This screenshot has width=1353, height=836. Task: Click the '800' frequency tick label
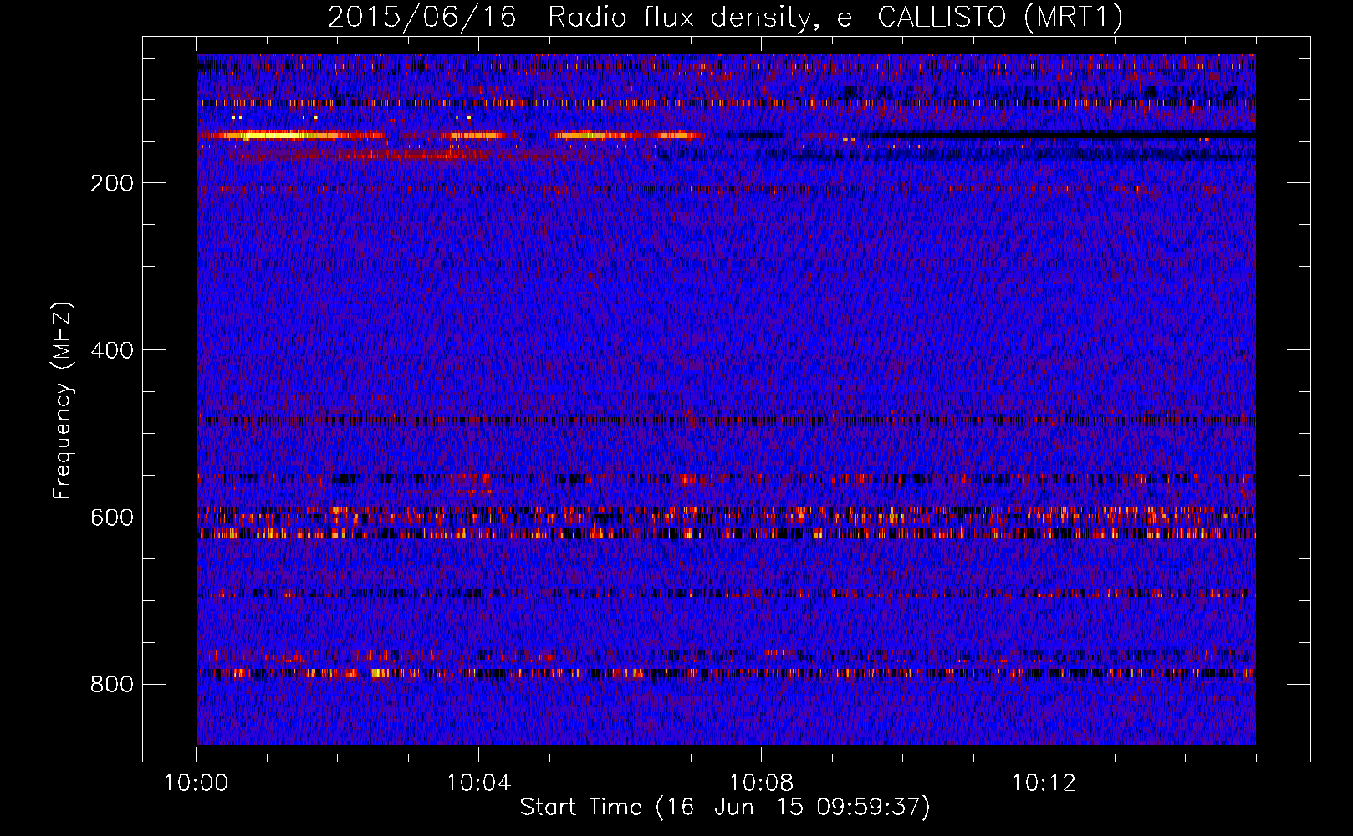coord(112,685)
